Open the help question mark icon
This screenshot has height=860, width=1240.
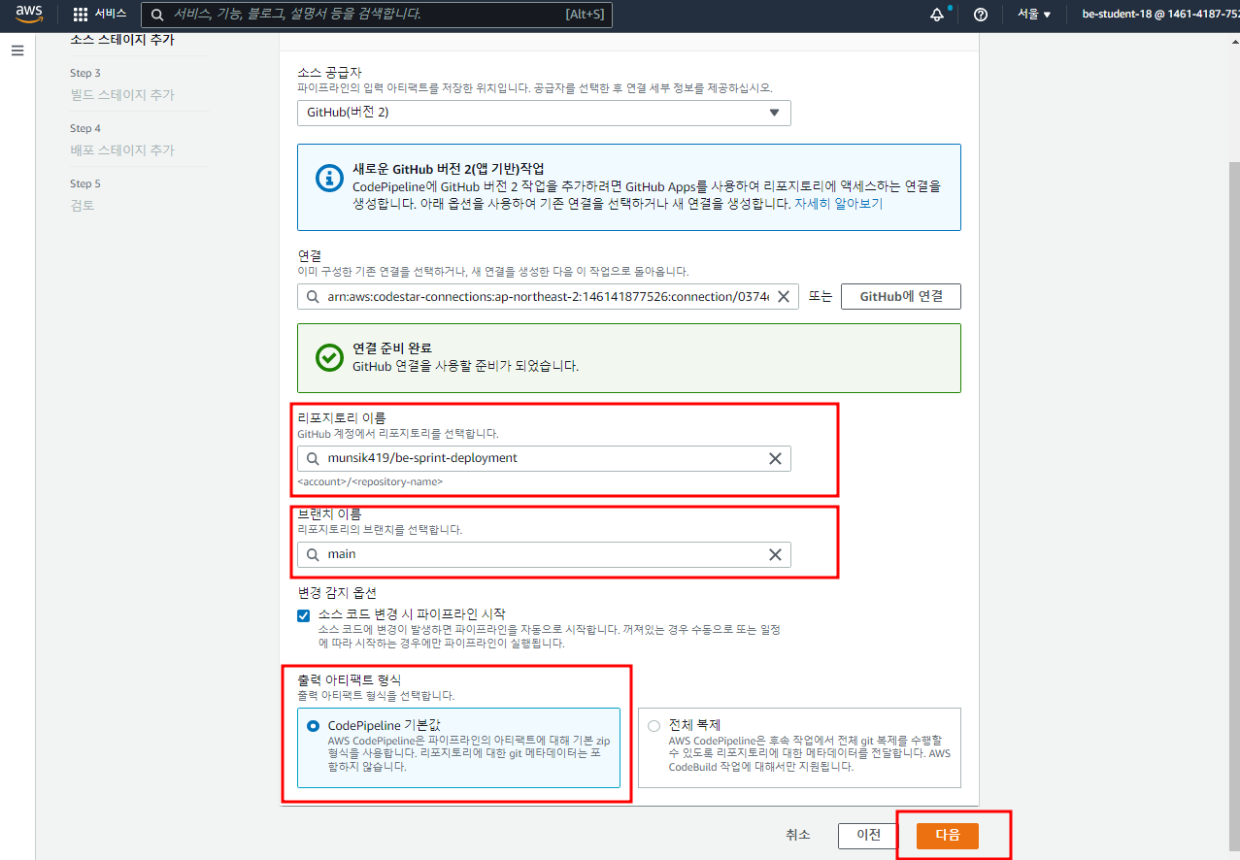[x=981, y=15]
